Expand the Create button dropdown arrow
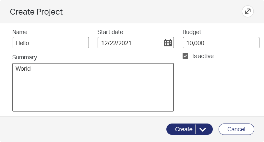Image resolution: width=264 pixels, height=142 pixels. 203,129
